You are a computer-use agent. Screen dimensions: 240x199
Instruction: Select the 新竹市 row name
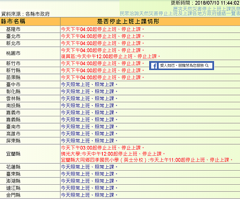tap(13, 63)
